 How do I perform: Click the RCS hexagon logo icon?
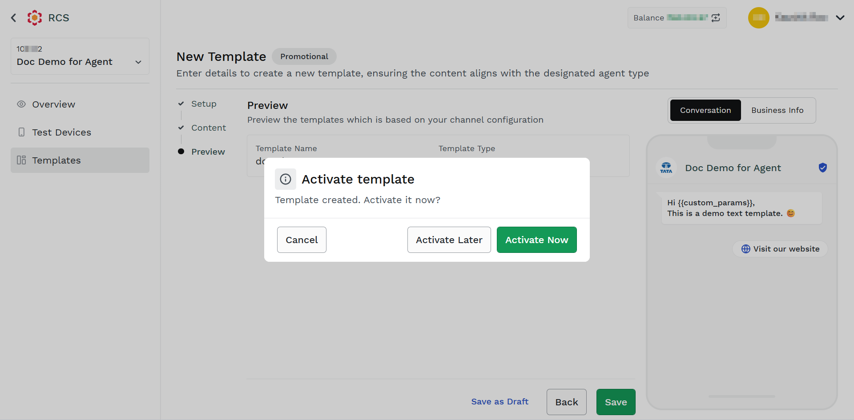[35, 18]
